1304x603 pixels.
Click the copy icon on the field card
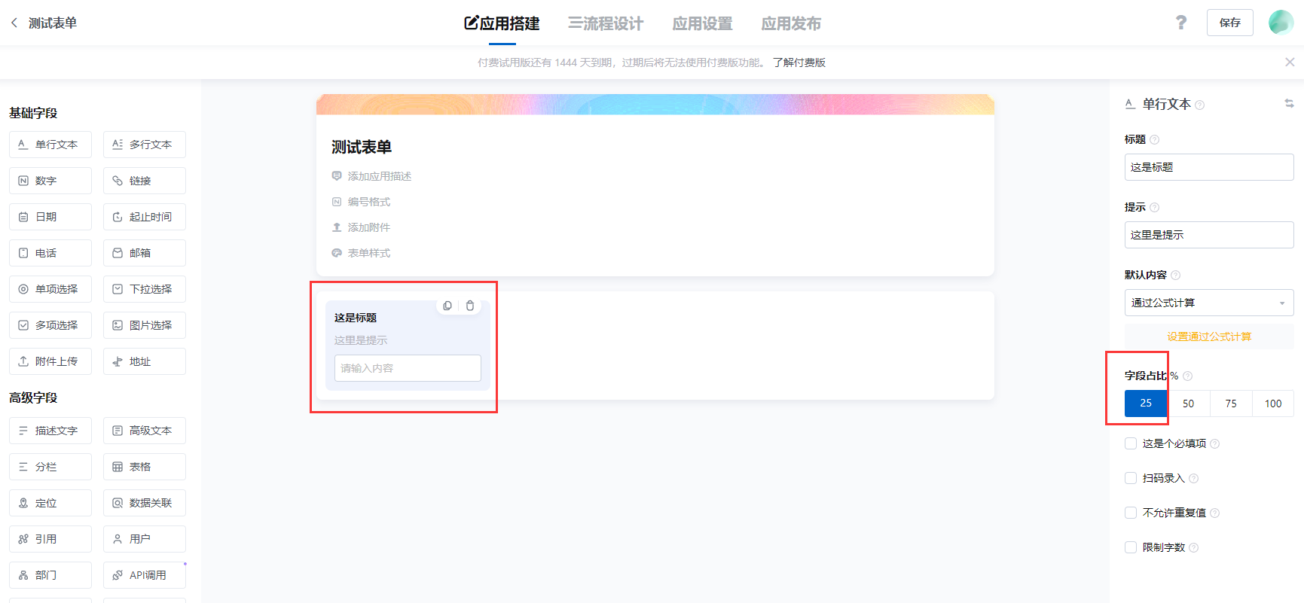(447, 306)
